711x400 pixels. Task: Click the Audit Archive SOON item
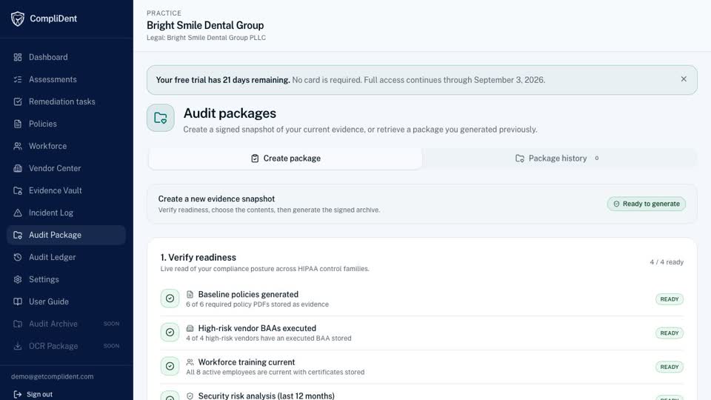66,324
